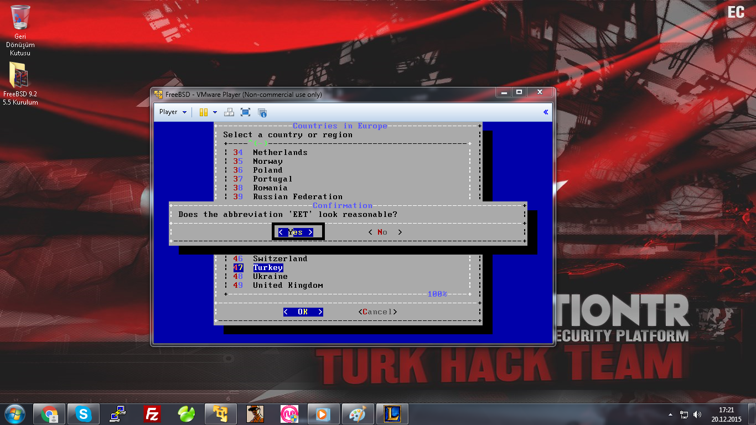Open the Recycle Bin desktop icon
Viewport: 756px width, 425px height.
[x=20, y=30]
